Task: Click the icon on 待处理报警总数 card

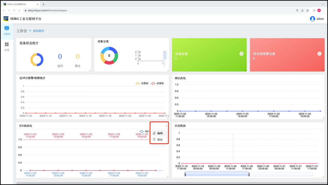Action: tap(319, 54)
